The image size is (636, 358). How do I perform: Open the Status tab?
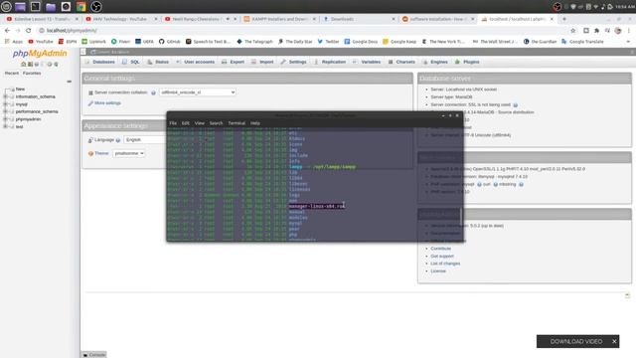coord(158,62)
